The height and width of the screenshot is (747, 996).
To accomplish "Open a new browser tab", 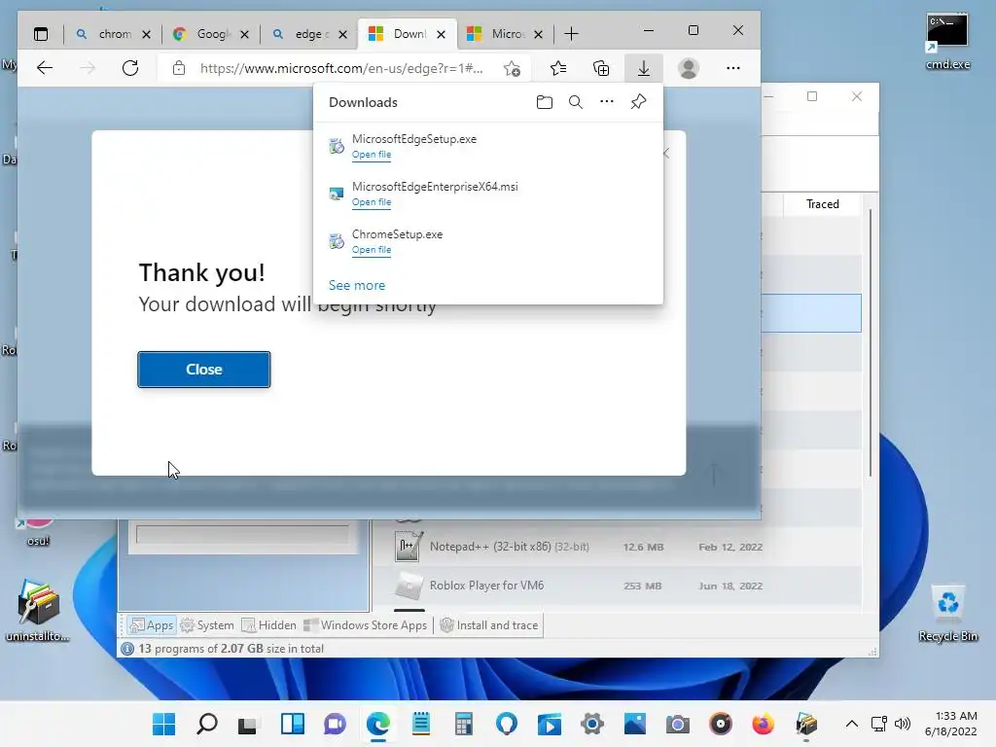I will (571, 34).
